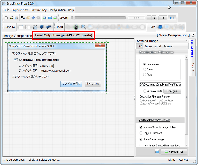Viewport: 198px width, 165px height.
Task: Click the 1:1 zoom button
Action: tap(172, 18)
